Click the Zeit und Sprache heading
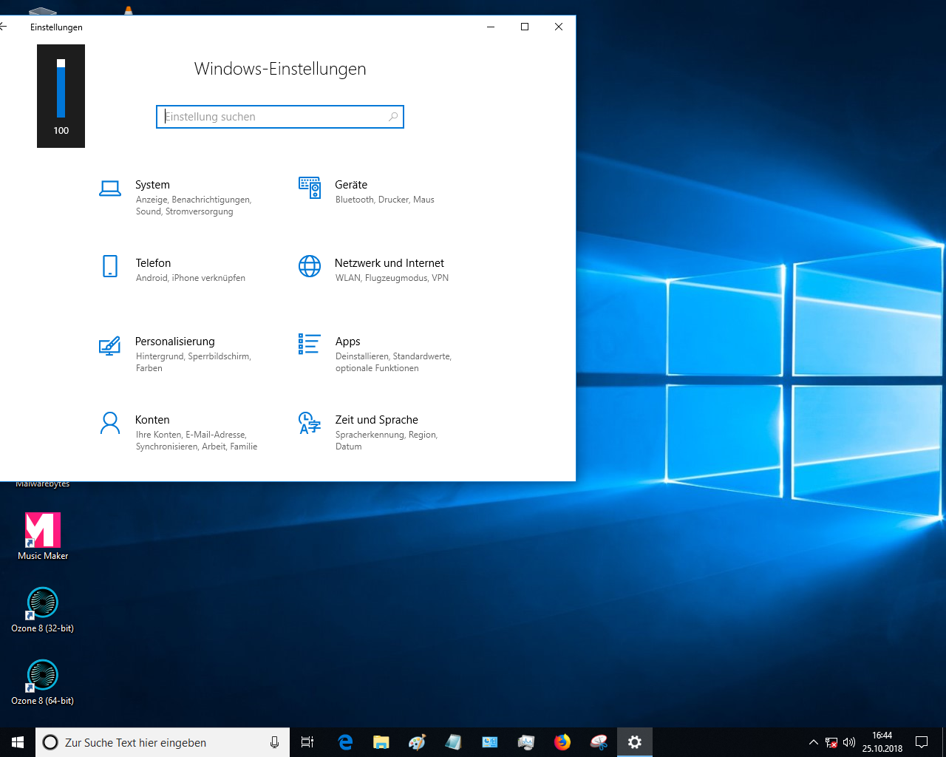The height and width of the screenshot is (757, 946). pos(377,420)
